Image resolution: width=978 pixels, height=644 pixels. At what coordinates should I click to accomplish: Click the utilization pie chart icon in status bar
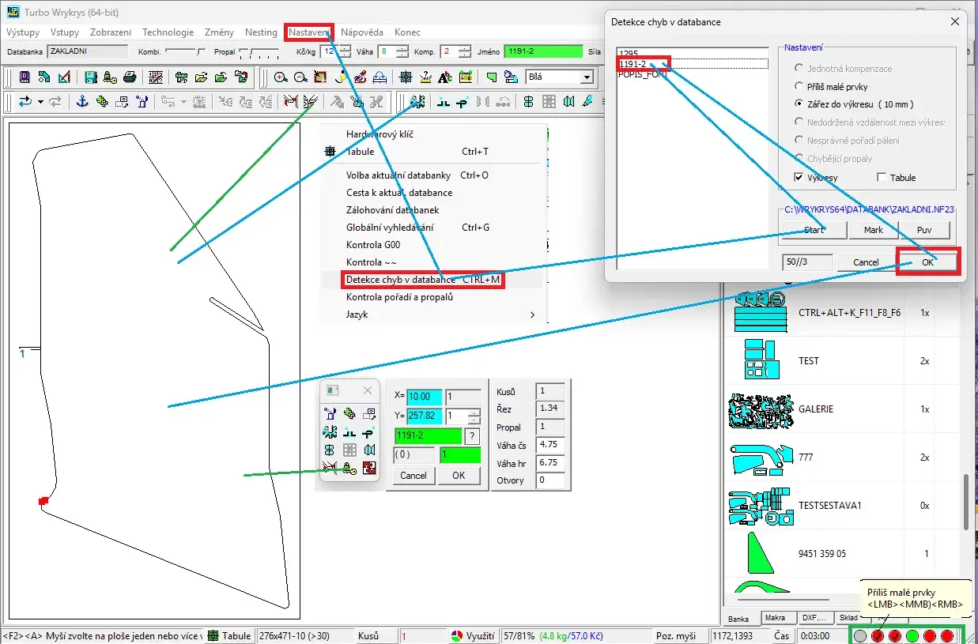pyautogui.click(x=457, y=635)
